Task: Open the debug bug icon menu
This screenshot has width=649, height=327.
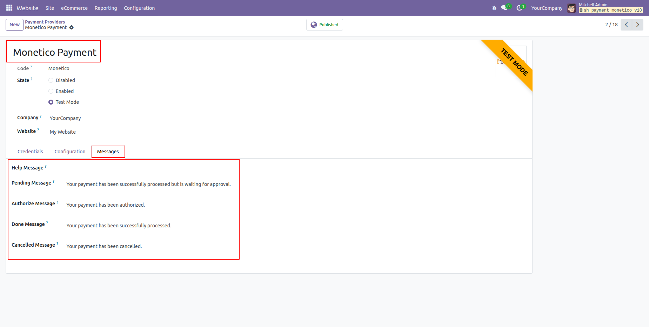Action: pyautogui.click(x=494, y=8)
